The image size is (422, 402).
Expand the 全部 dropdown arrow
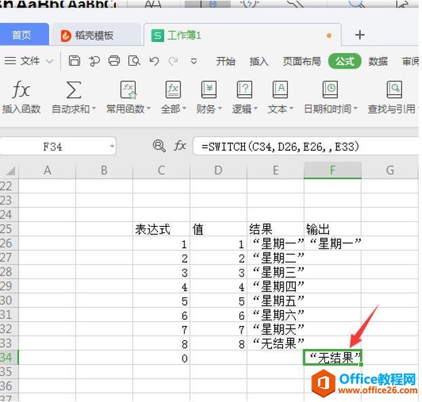point(185,109)
